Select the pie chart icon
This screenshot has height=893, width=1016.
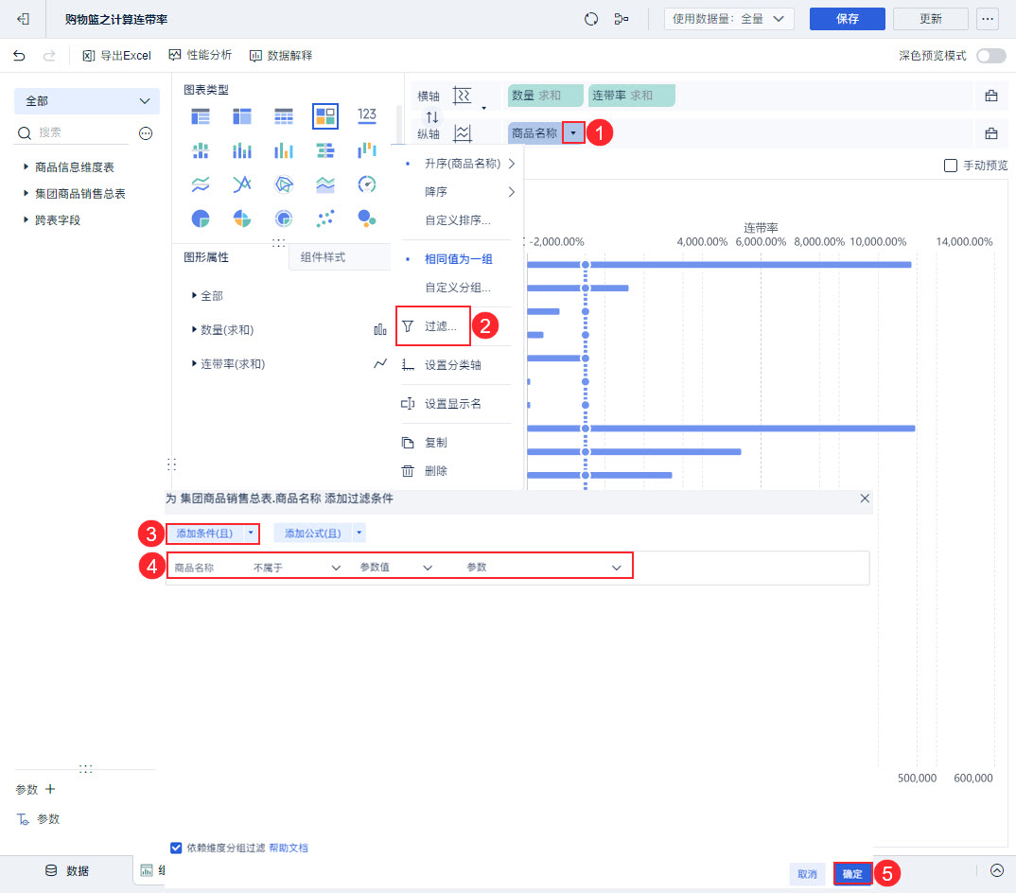(201, 219)
